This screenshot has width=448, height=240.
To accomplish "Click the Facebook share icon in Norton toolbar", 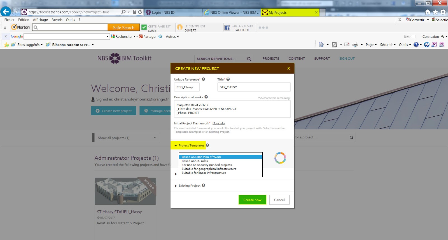I will 227,27.
